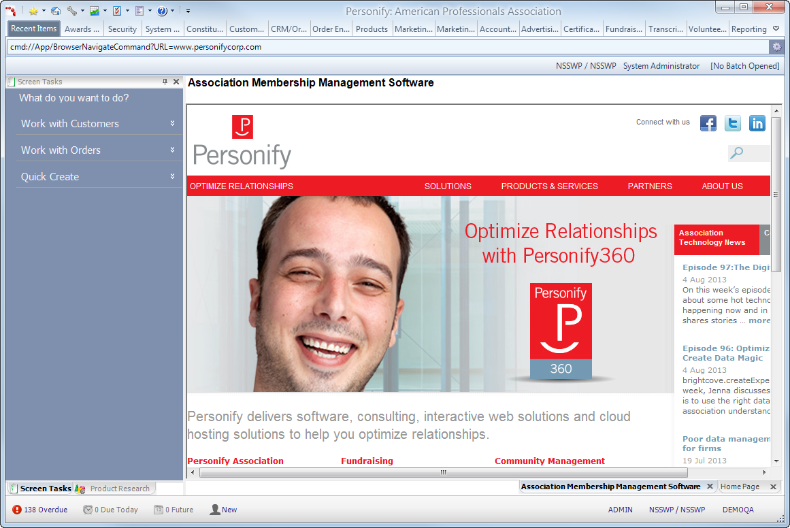790x528 pixels.
Task: Open ABOUT US nav item
Action: pyautogui.click(x=722, y=186)
